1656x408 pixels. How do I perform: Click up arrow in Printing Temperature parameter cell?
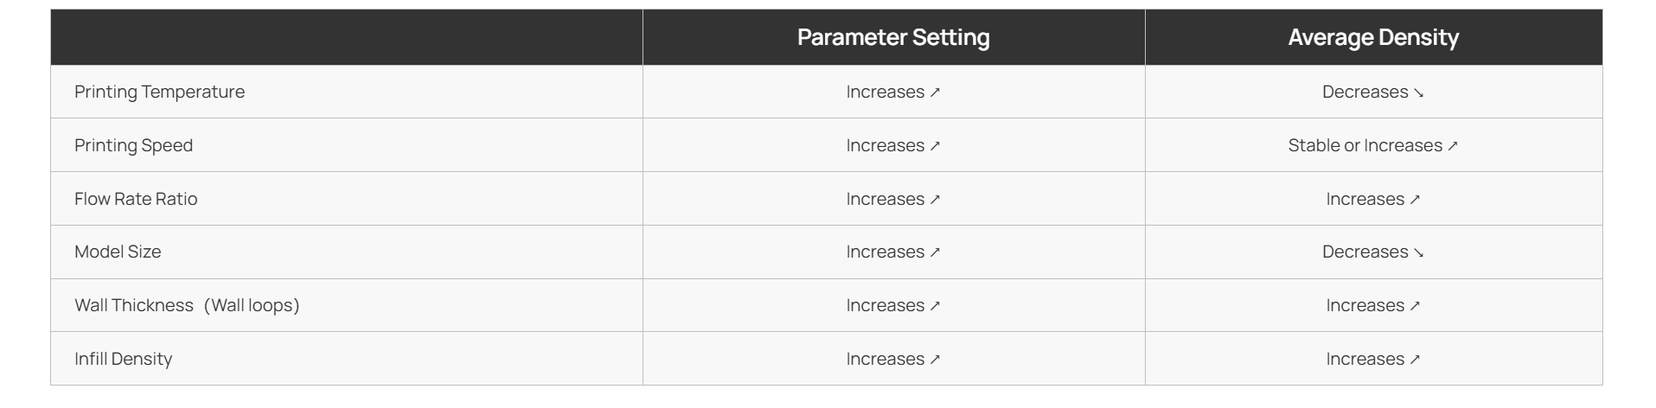(935, 92)
